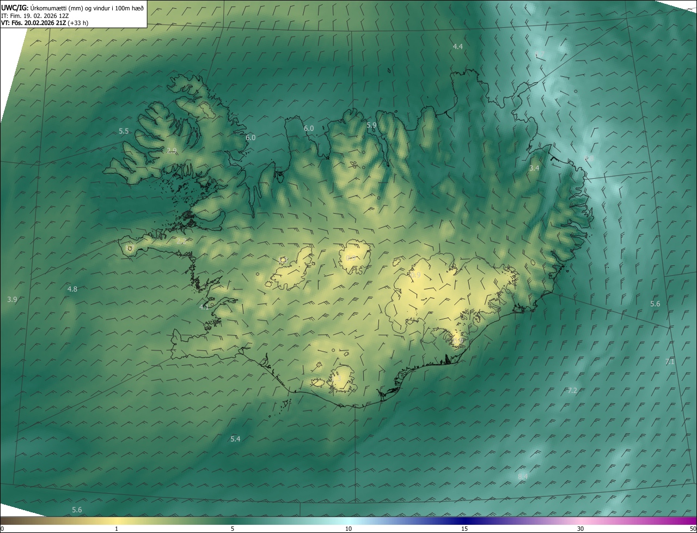Image resolution: width=697 pixels, height=533 pixels.
Task: Click the colour scale label 10
Action: [x=348, y=529]
